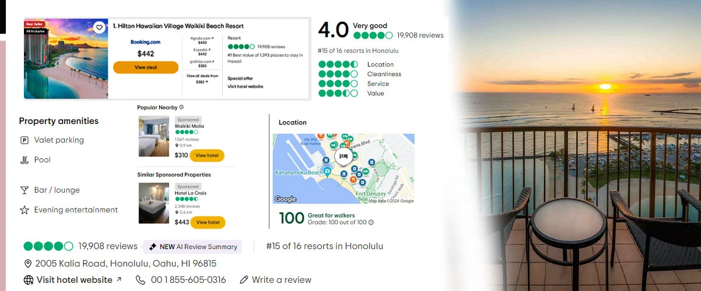Click the location pin icon beside the address
The image size is (701, 291).
pos(27,264)
